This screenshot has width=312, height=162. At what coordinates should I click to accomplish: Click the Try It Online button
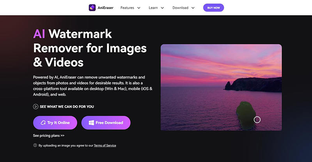(x=55, y=123)
